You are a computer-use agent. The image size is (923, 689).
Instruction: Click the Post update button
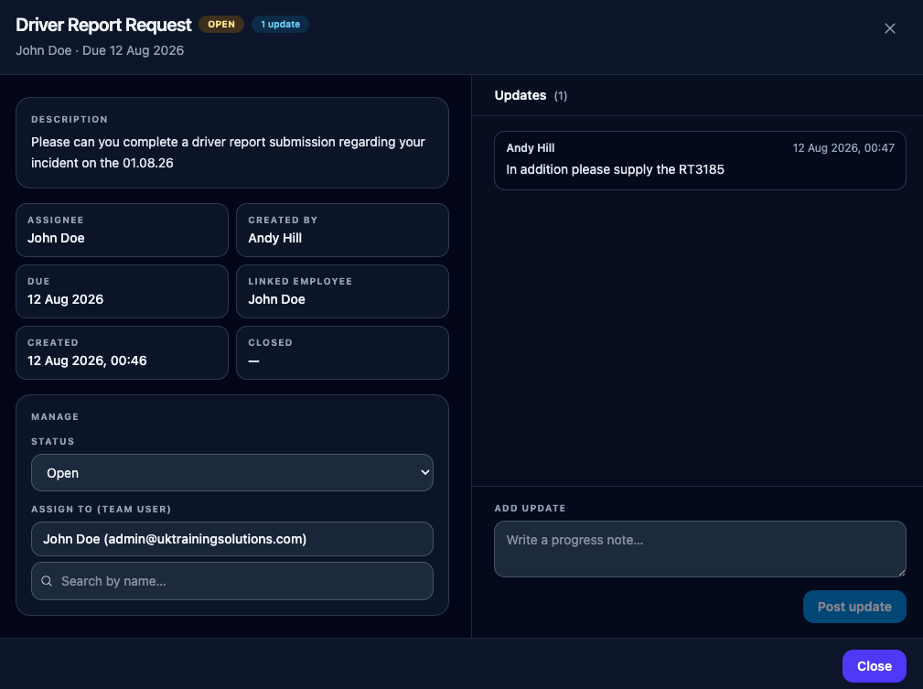[854, 607]
